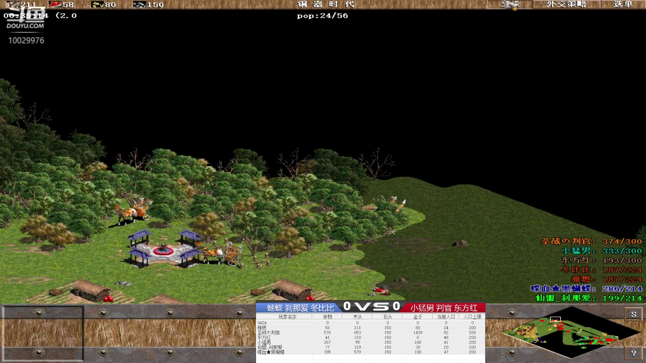The image size is (646, 363).
Task: Click the room number 10029976
Action: (26, 40)
